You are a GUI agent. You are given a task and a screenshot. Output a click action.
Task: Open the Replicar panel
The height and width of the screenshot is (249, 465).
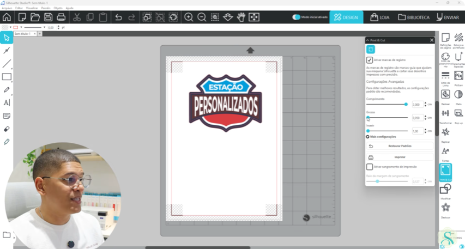pos(445,135)
